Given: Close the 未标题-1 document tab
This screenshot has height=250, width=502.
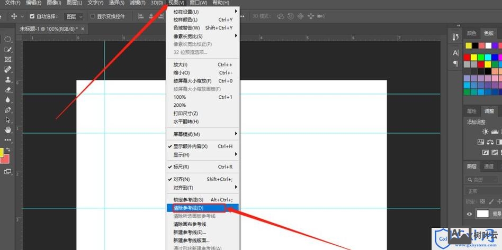Looking at the screenshot, I should tap(83, 29).
